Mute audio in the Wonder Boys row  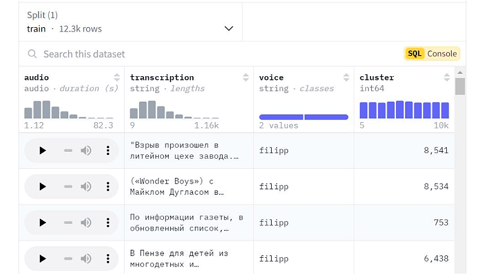86,187
